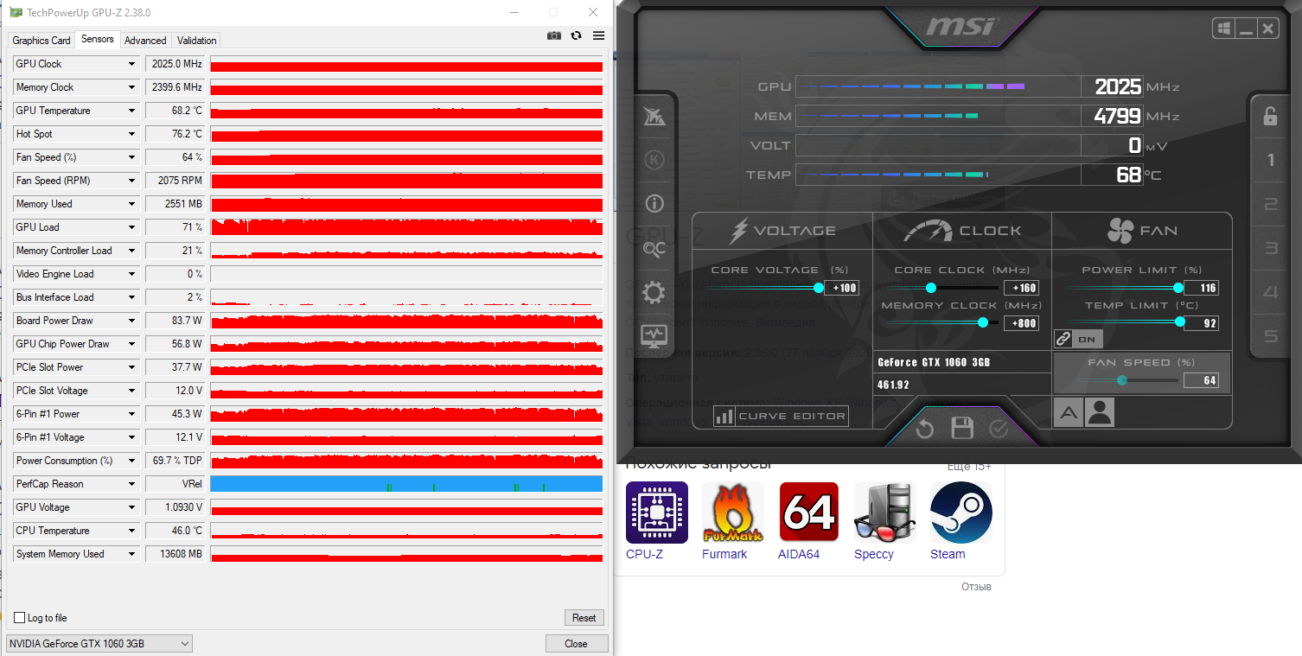Expand the Hot Spot sensor dropdown
The width and height of the screenshot is (1302, 656).
pyautogui.click(x=132, y=134)
